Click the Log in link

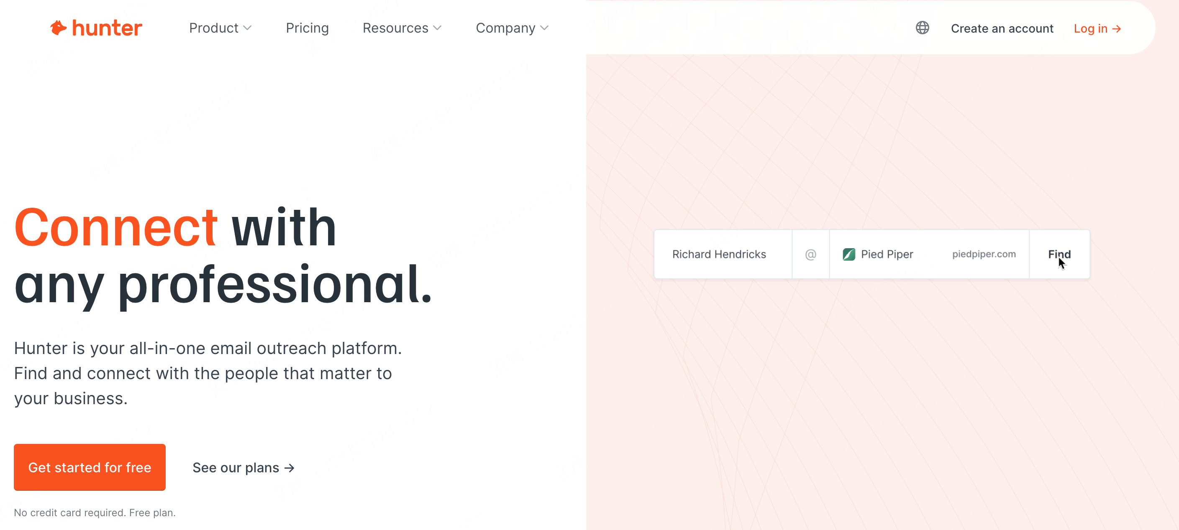click(x=1090, y=28)
